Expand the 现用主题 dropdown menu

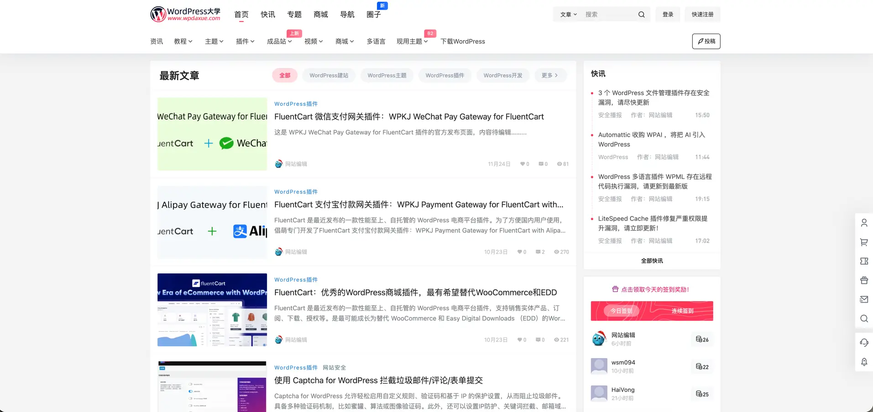(412, 41)
